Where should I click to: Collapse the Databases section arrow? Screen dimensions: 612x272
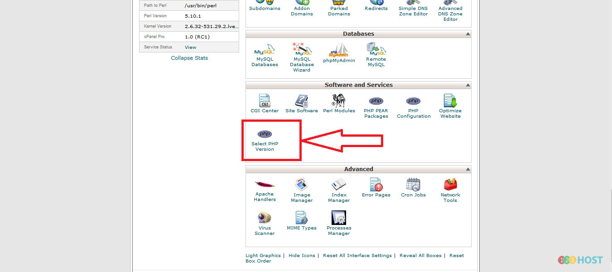pyautogui.click(x=467, y=34)
